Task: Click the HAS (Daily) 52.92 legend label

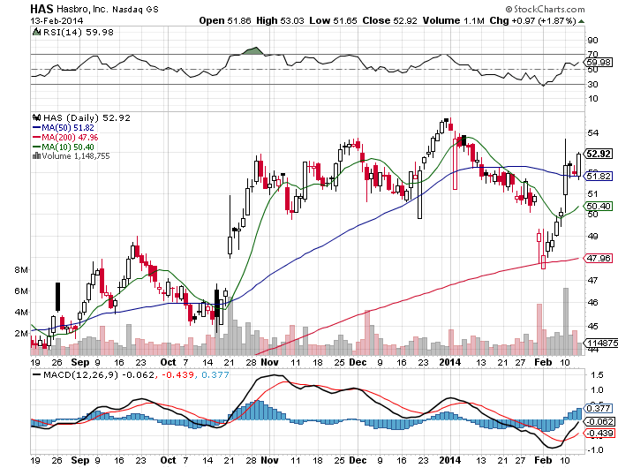Action: (x=87, y=117)
